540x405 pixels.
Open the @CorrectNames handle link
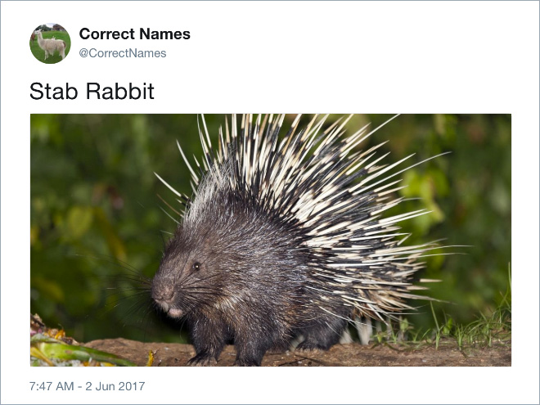click(x=123, y=53)
